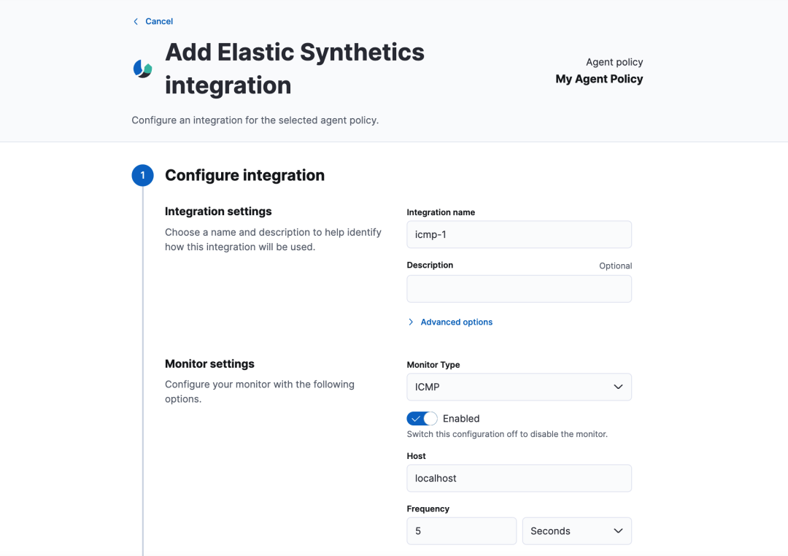
Task: Select the My Agent Policy name
Action: coord(599,79)
